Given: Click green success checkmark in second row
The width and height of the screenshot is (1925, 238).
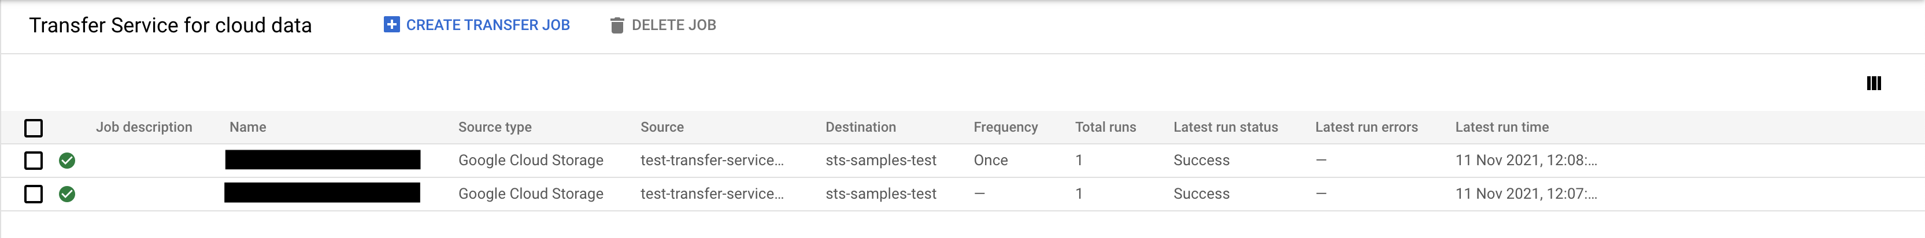Looking at the screenshot, I should pos(67,194).
